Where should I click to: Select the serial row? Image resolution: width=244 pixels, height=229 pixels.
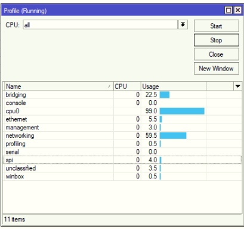pyautogui.click(x=122, y=152)
